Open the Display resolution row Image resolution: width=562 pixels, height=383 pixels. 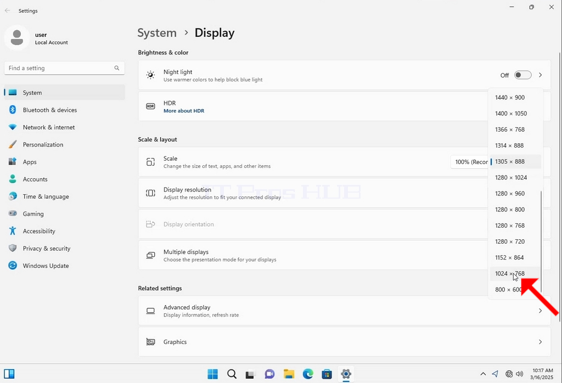tap(345, 193)
